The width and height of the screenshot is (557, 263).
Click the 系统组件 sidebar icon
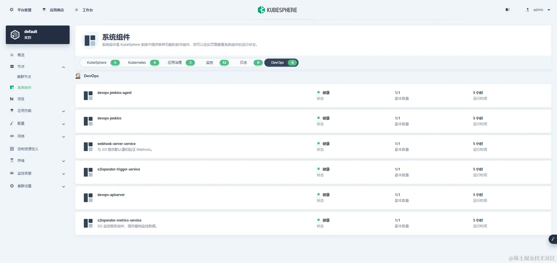12,87
